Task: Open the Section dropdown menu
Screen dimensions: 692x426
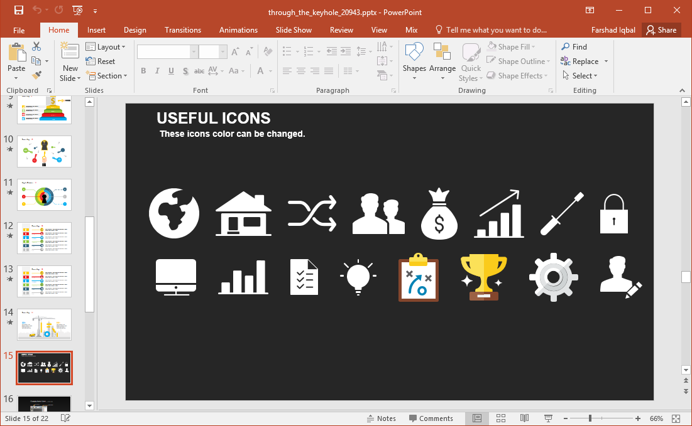Action: 106,76
